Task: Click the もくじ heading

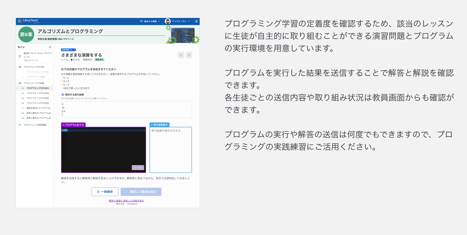Action: pyautogui.click(x=21, y=47)
